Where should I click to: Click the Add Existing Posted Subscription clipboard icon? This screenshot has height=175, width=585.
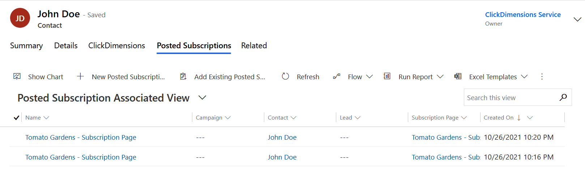tap(183, 76)
